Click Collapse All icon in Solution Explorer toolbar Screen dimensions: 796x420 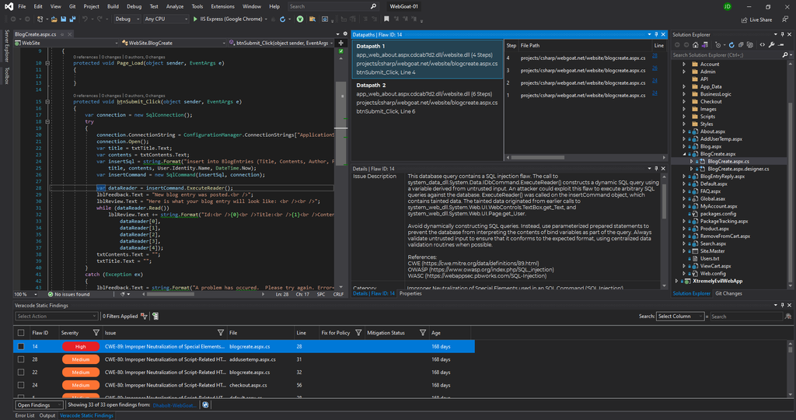[x=741, y=44]
